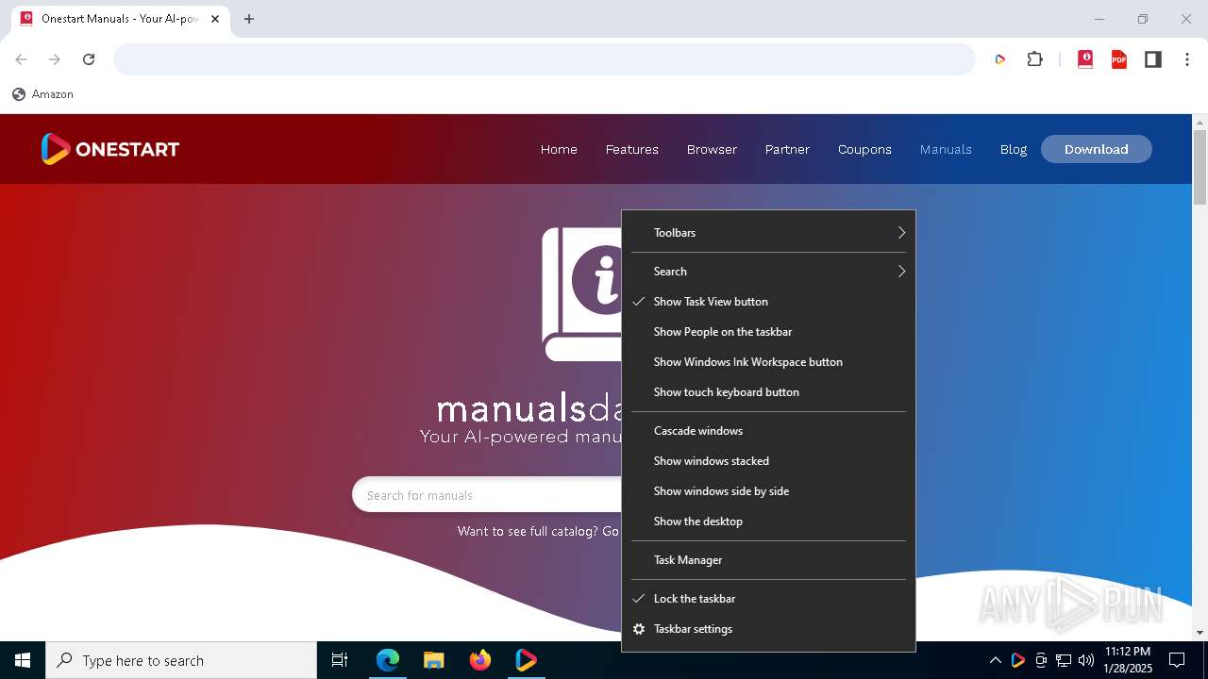Close the Onestart Manuals tab
Image resolution: width=1208 pixels, height=679 pixels.
click(x=215, y=19)
